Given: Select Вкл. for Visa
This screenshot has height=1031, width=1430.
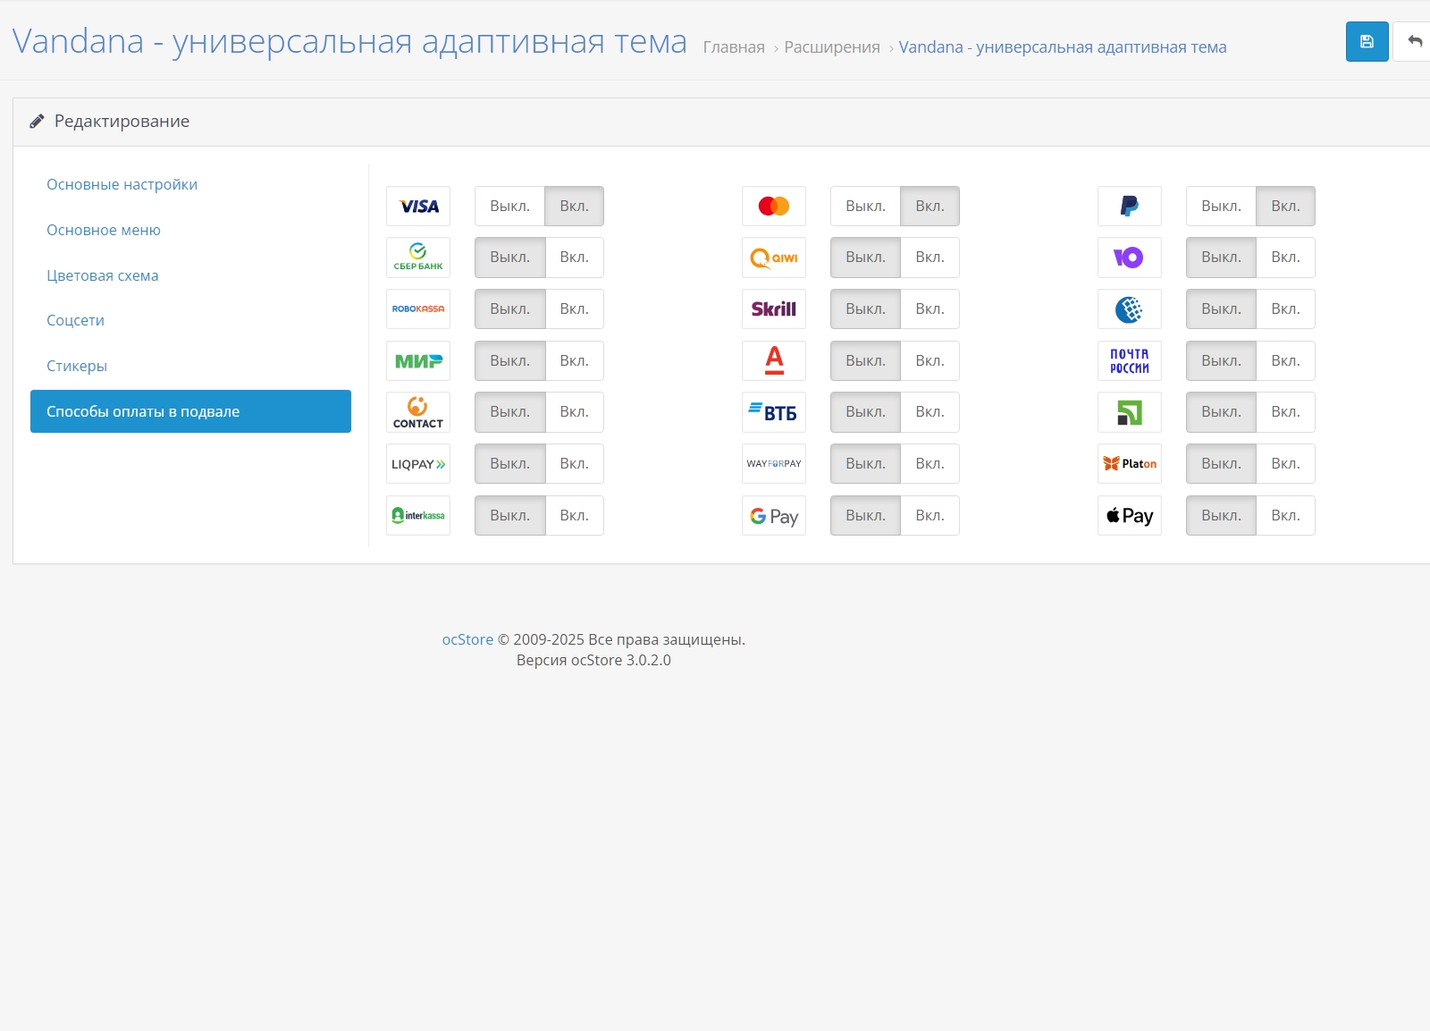Looking at the screenshot, I should click(575, 207).
